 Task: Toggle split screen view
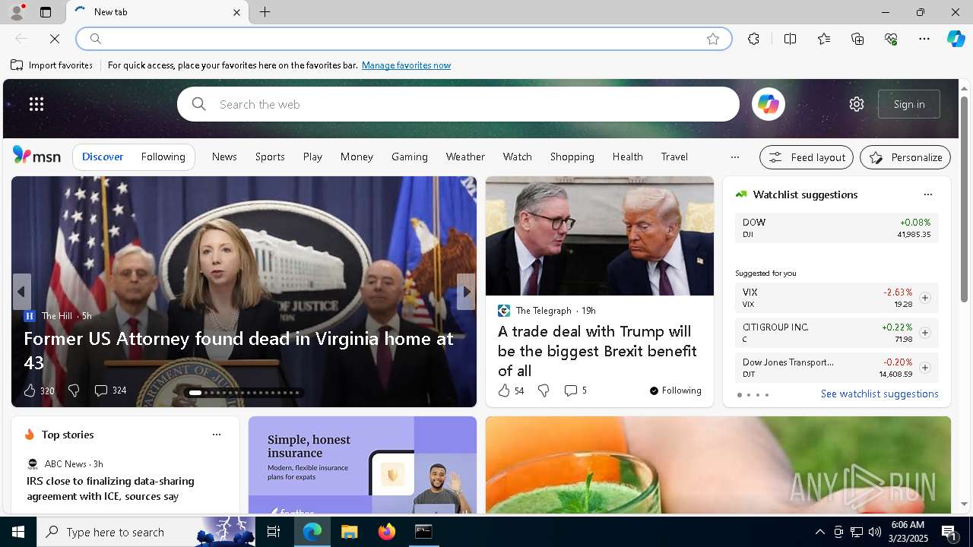pos(790,39)
